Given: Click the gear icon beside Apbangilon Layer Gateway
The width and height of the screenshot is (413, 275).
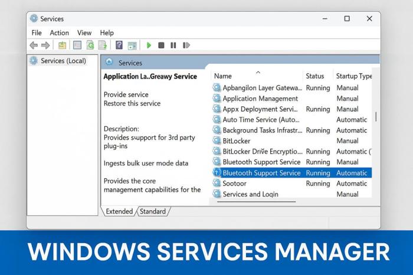Looking at the screenshot, I should 217,87.
